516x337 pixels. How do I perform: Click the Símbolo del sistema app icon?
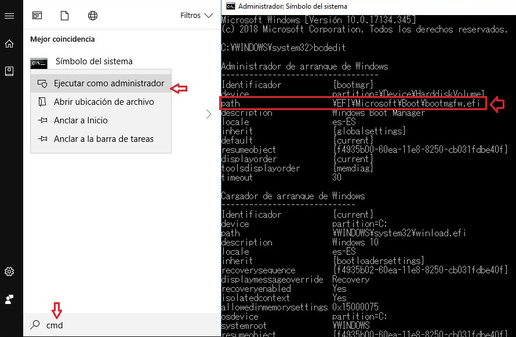39,63
